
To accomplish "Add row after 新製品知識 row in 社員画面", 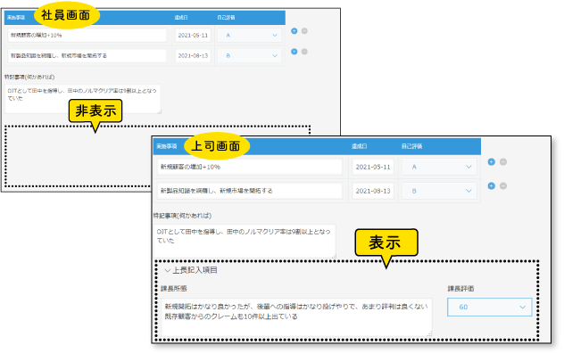I will (294, 52).
